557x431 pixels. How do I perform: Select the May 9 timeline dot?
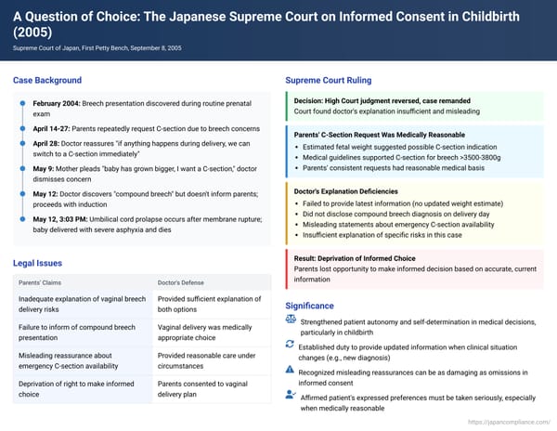(x=20, y=170)
